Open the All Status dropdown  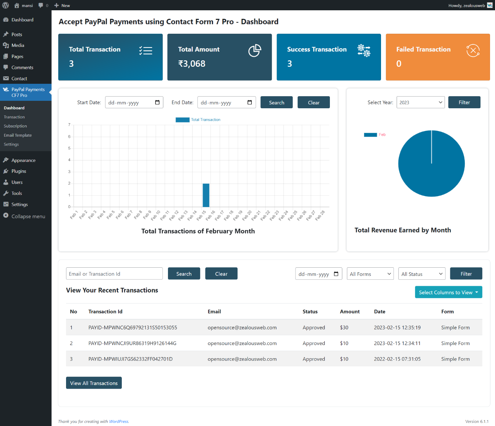pos(421,274)
